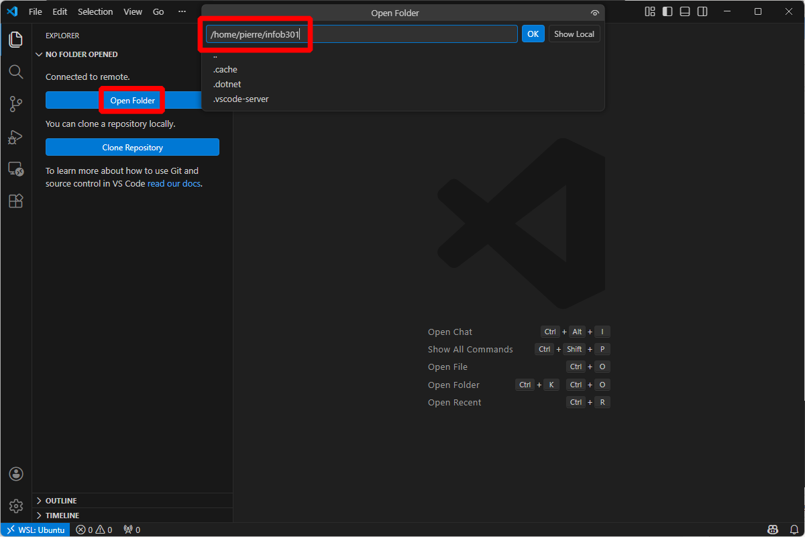
Task: Open the notifications bell
Action: pos(796,530)
